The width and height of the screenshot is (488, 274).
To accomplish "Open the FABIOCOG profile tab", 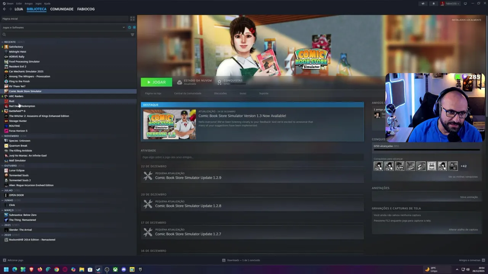I will (x=86, y=9).
